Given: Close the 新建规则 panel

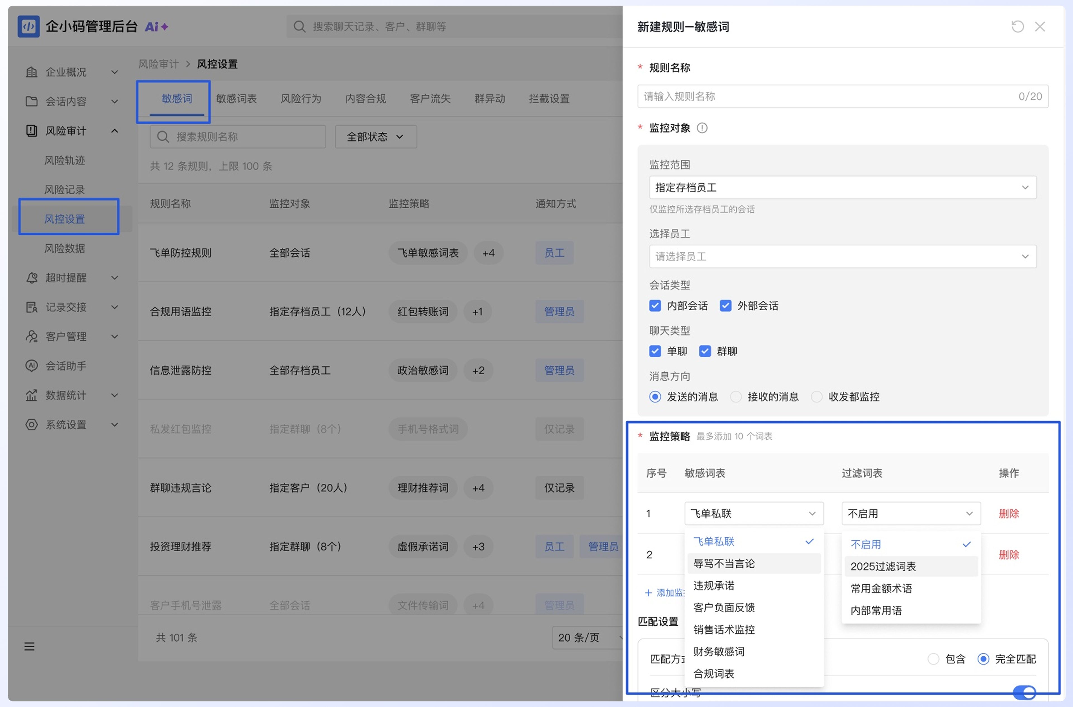Looking at the screenshot, I should pyautogui.click(x=1040, y=27).
